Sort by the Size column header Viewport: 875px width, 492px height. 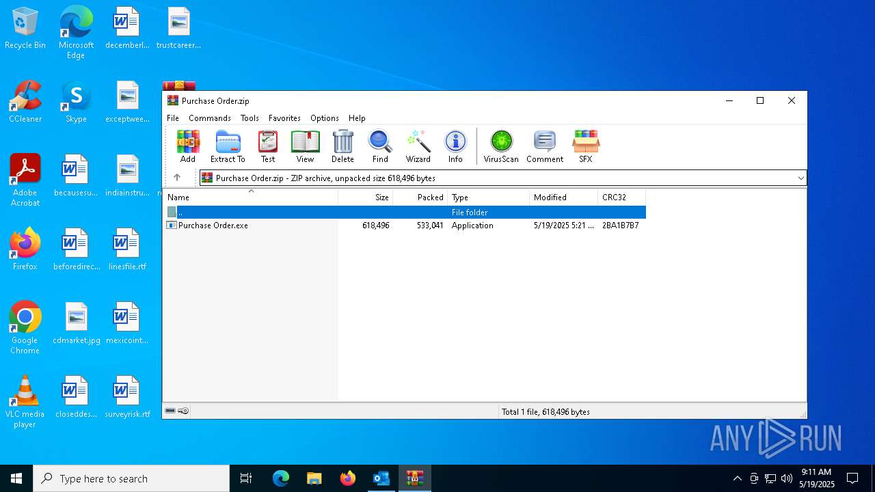coord(366,197)
